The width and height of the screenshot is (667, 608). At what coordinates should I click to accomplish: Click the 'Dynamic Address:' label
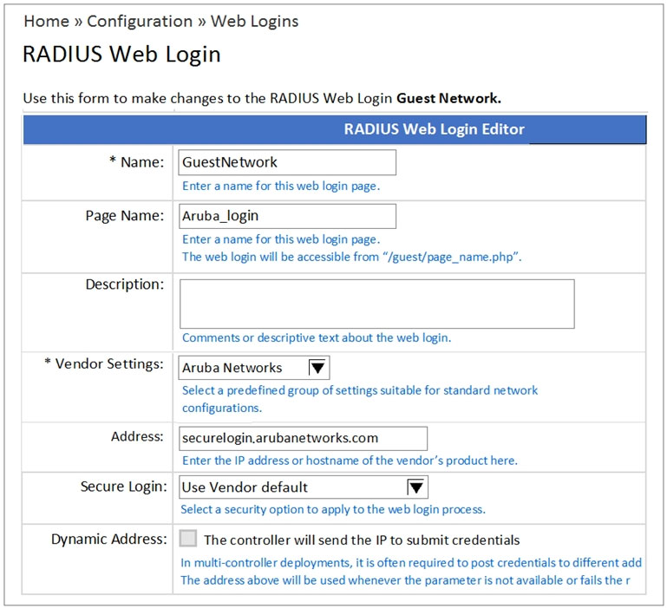click(x=109, y=539)
